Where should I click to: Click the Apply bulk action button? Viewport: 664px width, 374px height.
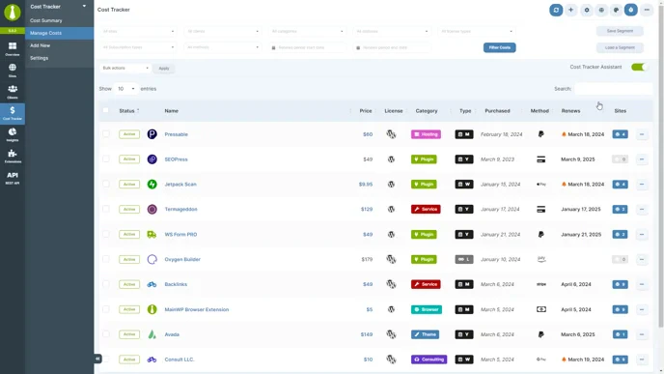[x=164, y=69]
